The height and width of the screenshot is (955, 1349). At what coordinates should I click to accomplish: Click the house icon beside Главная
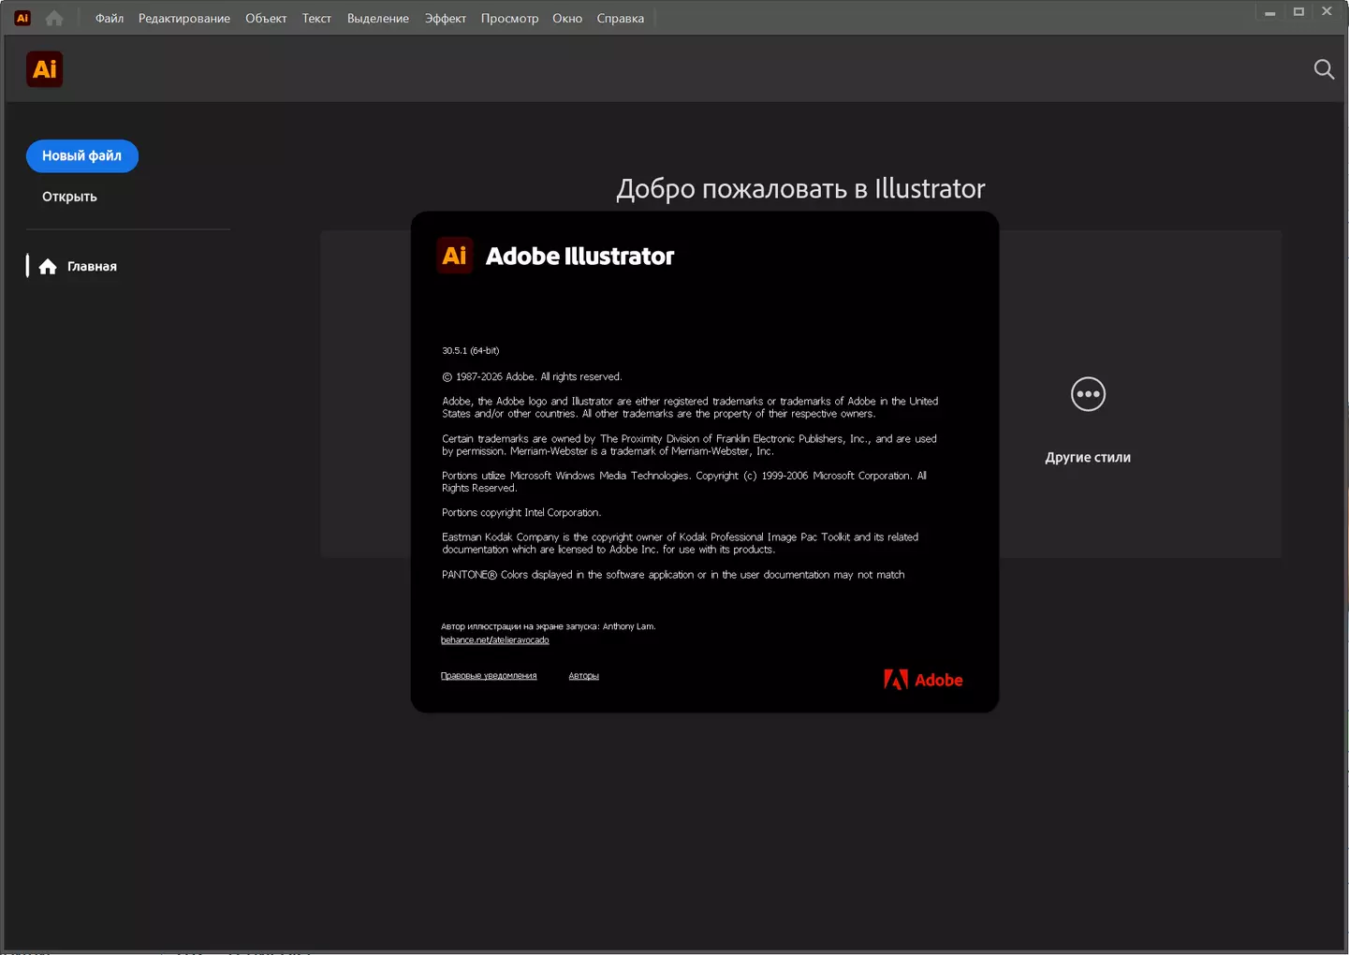[x=48, y=267]
